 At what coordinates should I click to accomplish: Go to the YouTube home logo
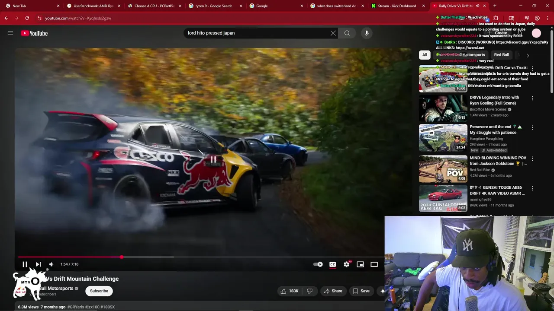tap(34, 33)
